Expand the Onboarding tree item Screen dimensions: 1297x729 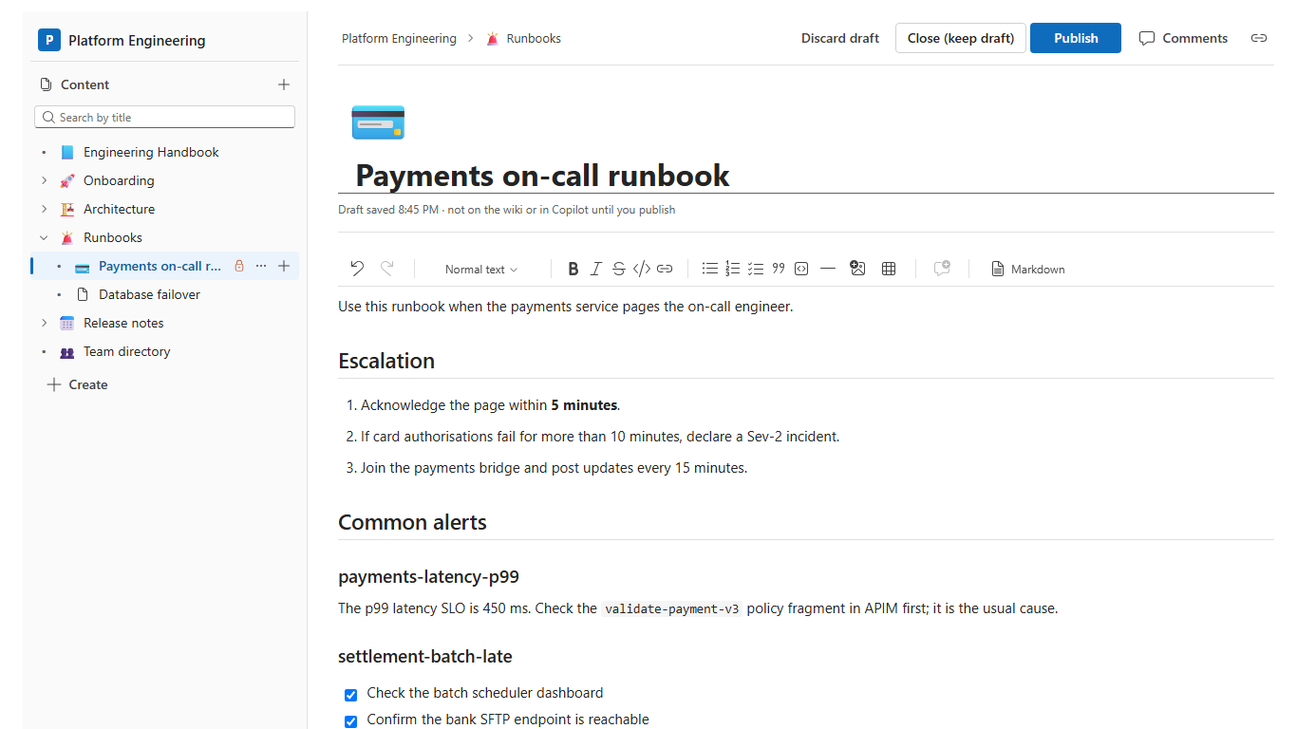(x=44, y=180)
